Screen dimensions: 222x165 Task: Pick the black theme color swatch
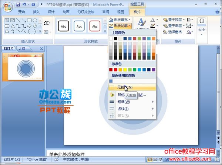(116, 39)
